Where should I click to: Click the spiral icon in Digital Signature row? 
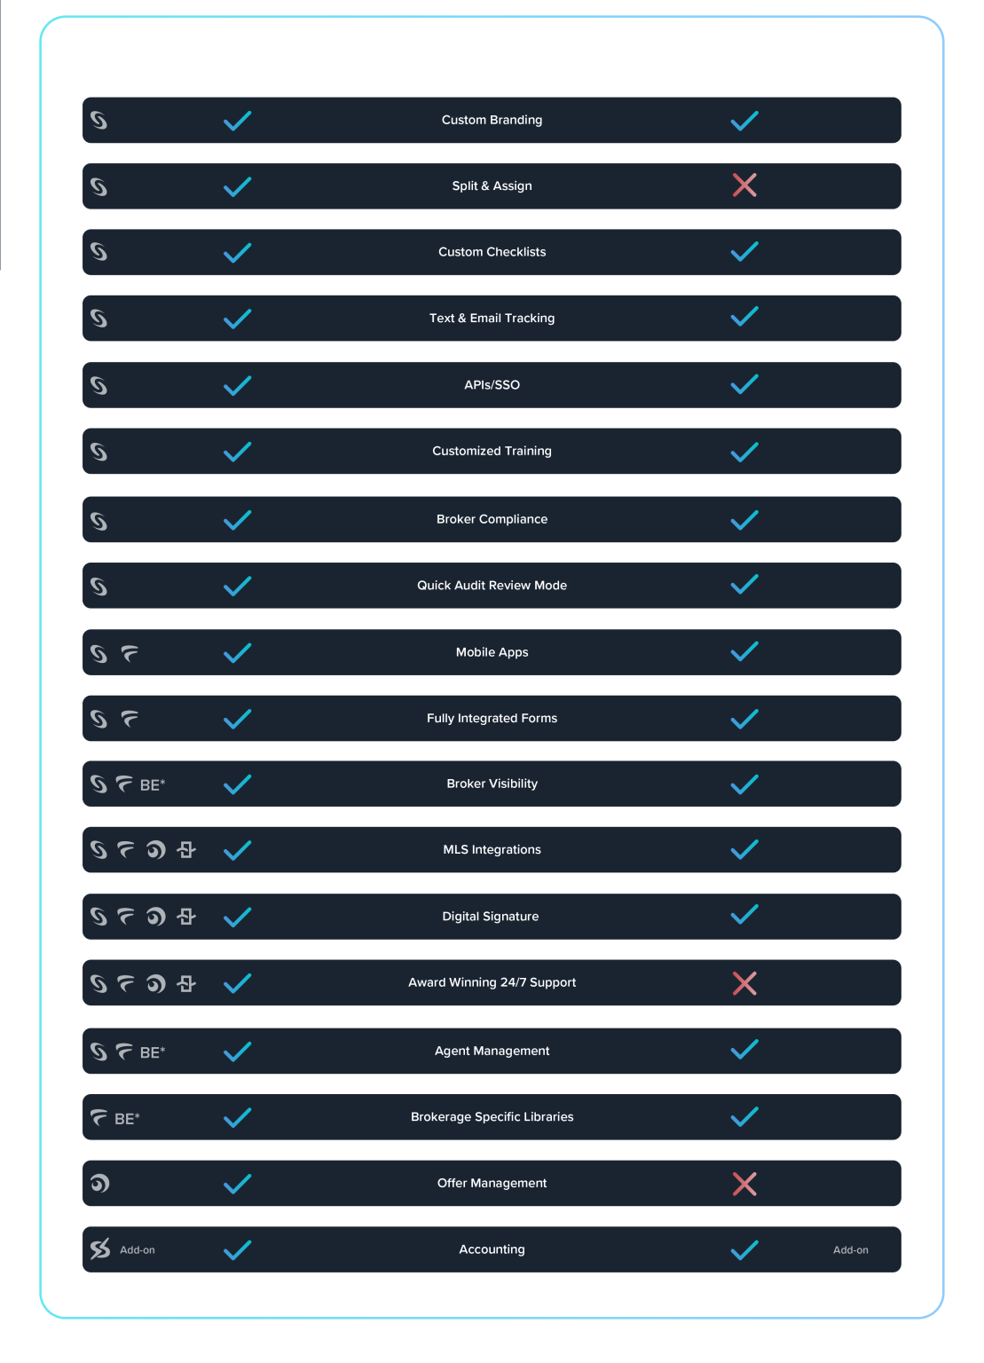coord(155,917)
